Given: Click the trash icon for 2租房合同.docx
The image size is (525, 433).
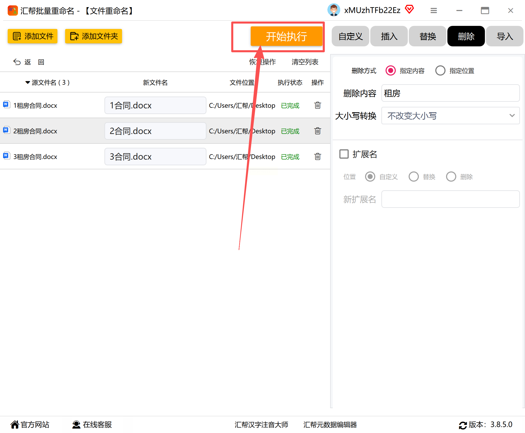Looking at the screenshot, I should tap(317, 131).
